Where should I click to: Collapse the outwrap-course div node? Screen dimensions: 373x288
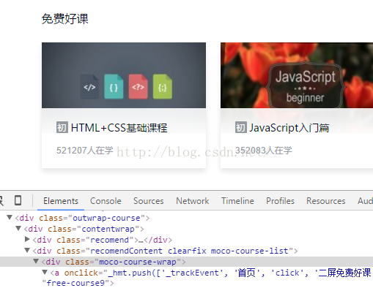point(10,217)
